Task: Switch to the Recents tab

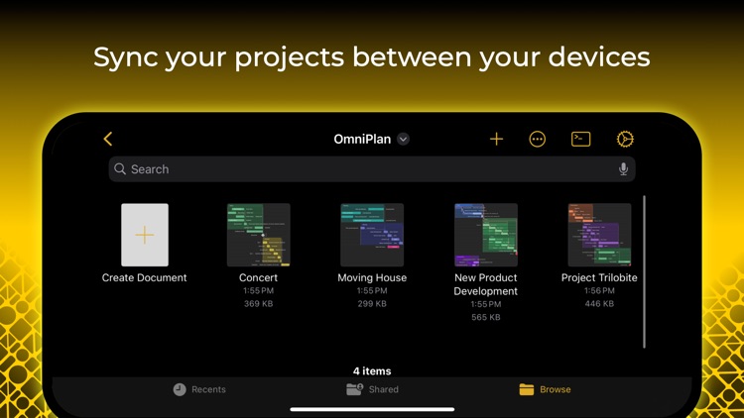Action: pos(199,389)
